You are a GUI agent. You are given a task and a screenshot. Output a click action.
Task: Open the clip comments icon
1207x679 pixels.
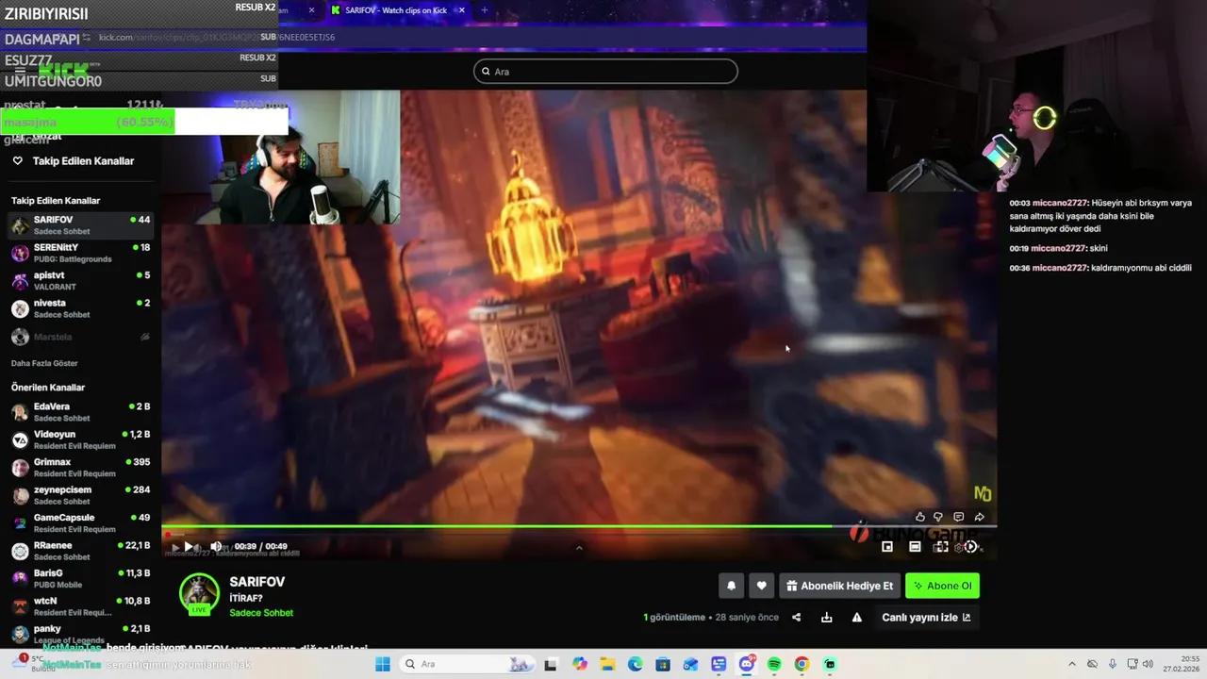pos(959,517)
